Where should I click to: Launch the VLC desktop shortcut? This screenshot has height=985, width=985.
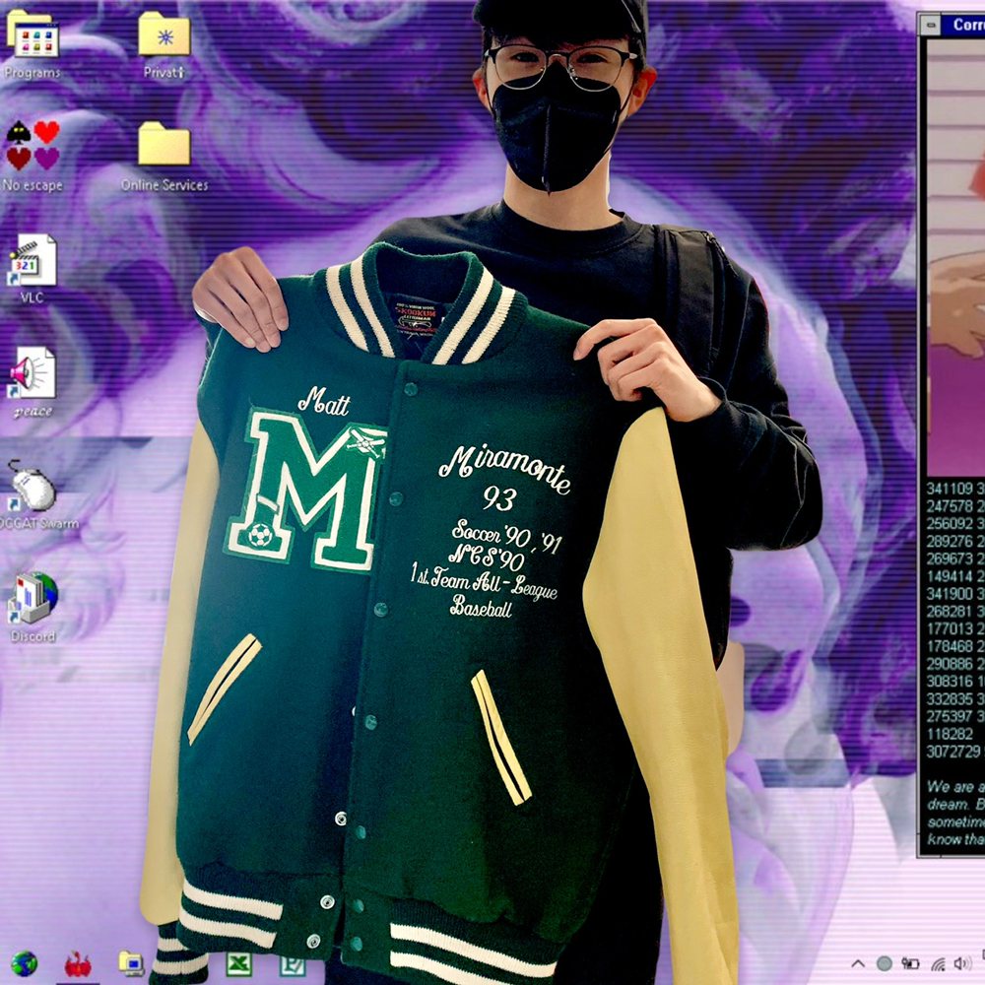33,260
